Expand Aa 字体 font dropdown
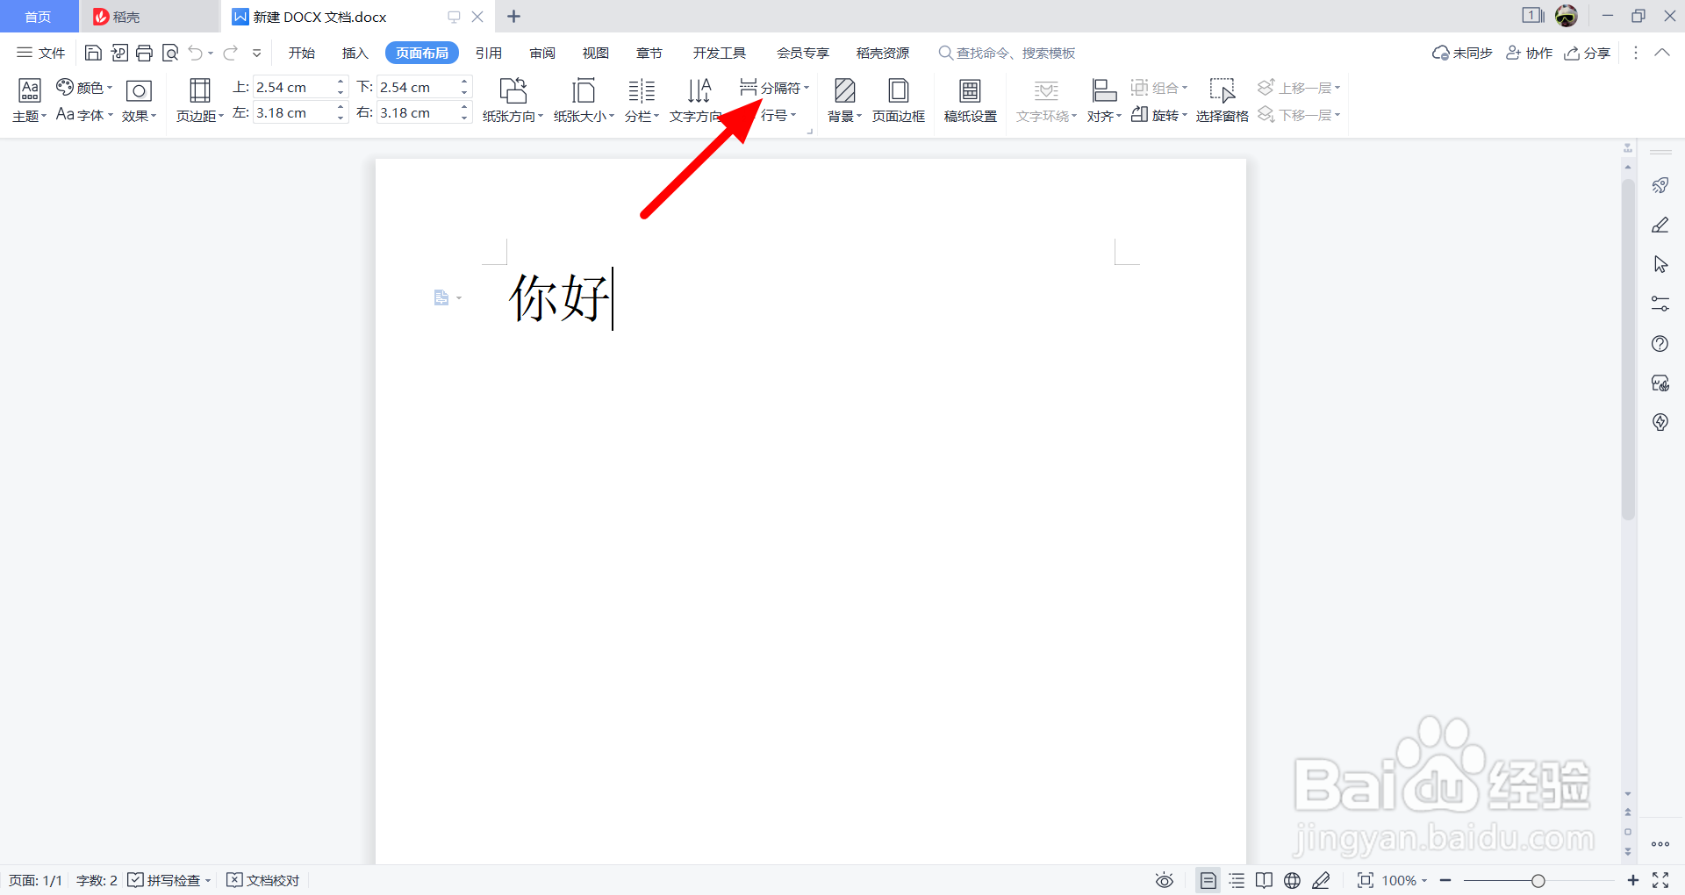 pos(84,115)
